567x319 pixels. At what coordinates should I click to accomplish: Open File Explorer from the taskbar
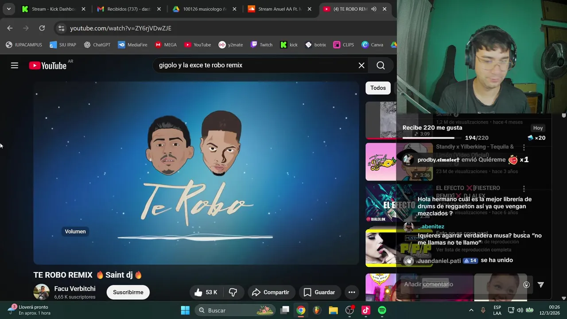[x=333, y=310]
